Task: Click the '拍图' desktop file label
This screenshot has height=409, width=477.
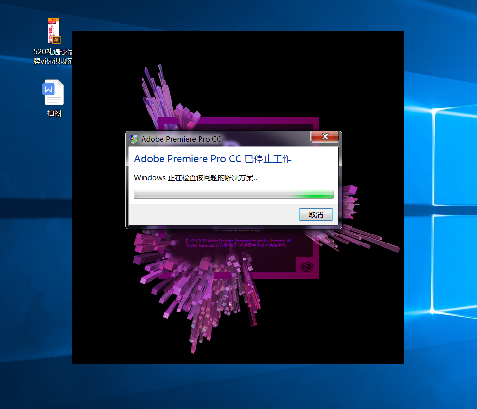Action: click(x=54, y=113)
